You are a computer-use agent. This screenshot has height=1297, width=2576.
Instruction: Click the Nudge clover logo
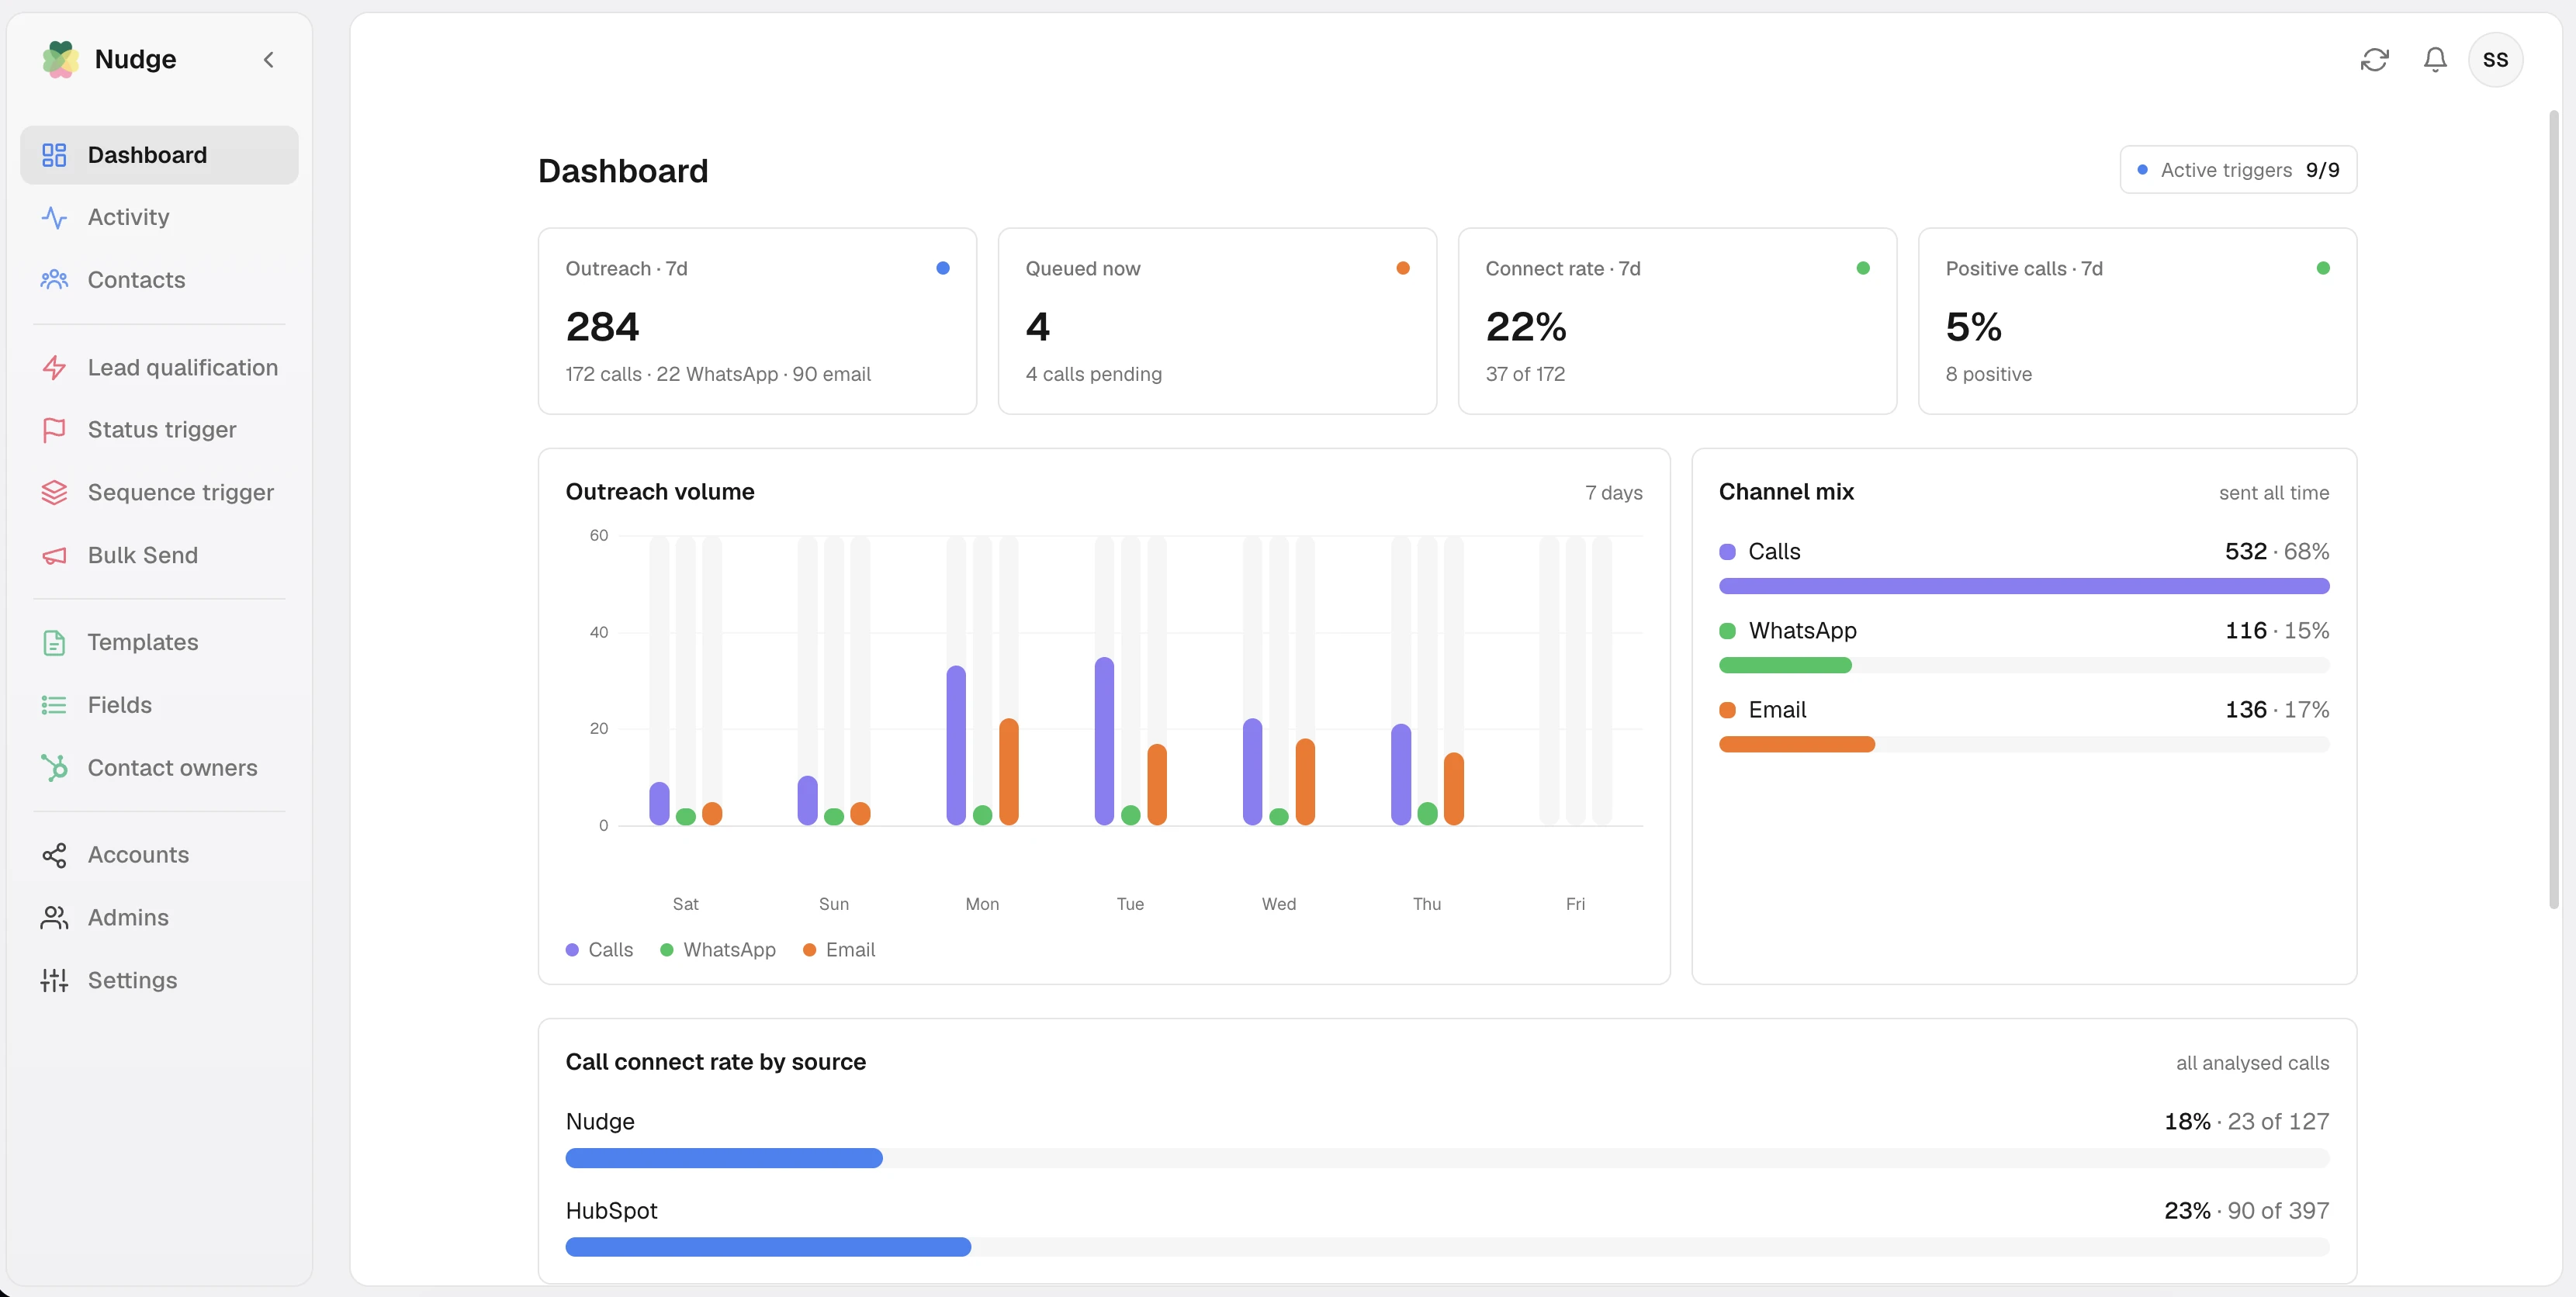coord(60,60)
